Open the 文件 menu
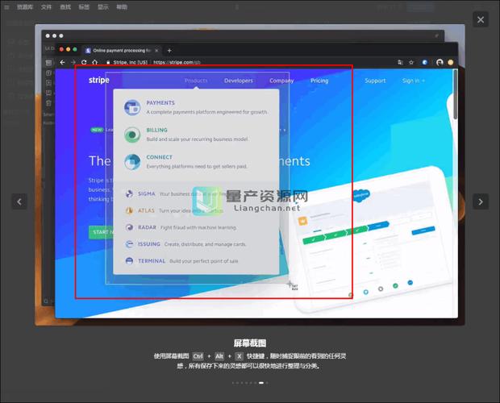500x403 pixels. coord(46,7)
